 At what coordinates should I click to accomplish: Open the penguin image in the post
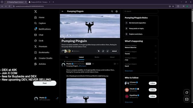[86, 91]
